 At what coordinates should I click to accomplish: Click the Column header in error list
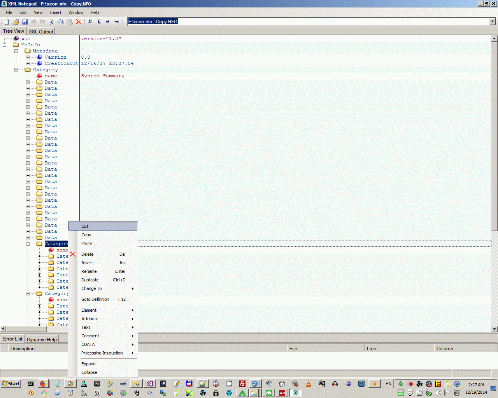[466, 349]
